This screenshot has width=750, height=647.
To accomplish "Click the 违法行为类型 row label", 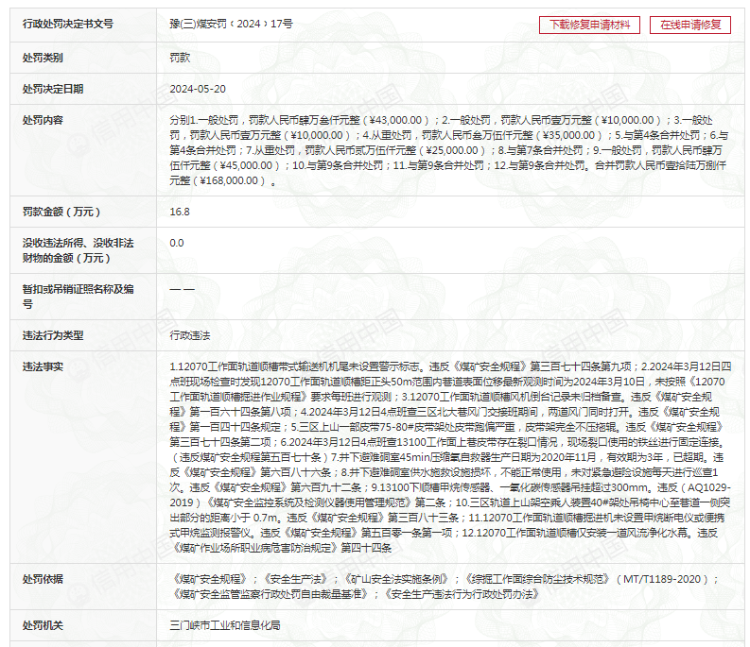I will pyautogui.click(x=53, y=335).
